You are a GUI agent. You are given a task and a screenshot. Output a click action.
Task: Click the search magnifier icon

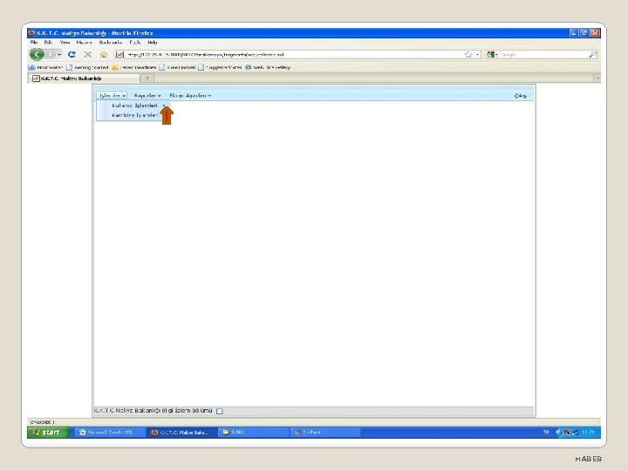click(x=593, y=54)
